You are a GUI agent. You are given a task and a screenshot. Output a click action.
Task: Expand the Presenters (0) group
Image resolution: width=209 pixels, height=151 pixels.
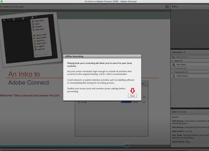172,68
